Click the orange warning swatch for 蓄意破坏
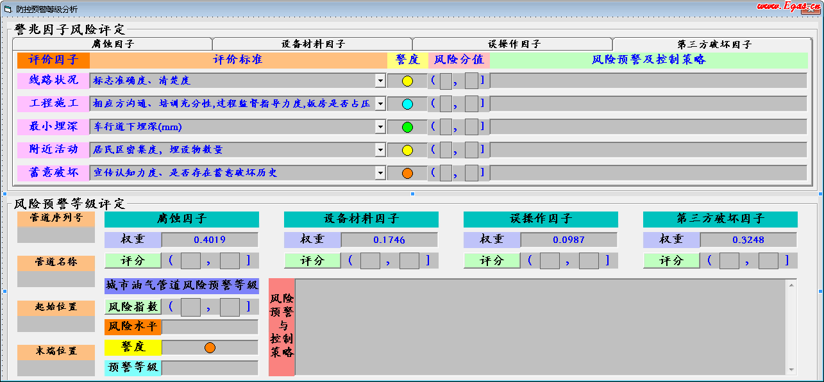Screen dimensions: 824x382 (407, 174)
